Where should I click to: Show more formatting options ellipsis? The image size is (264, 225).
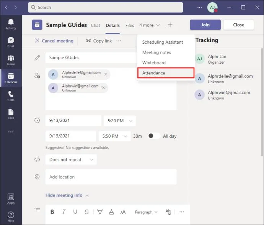[181, 212]
